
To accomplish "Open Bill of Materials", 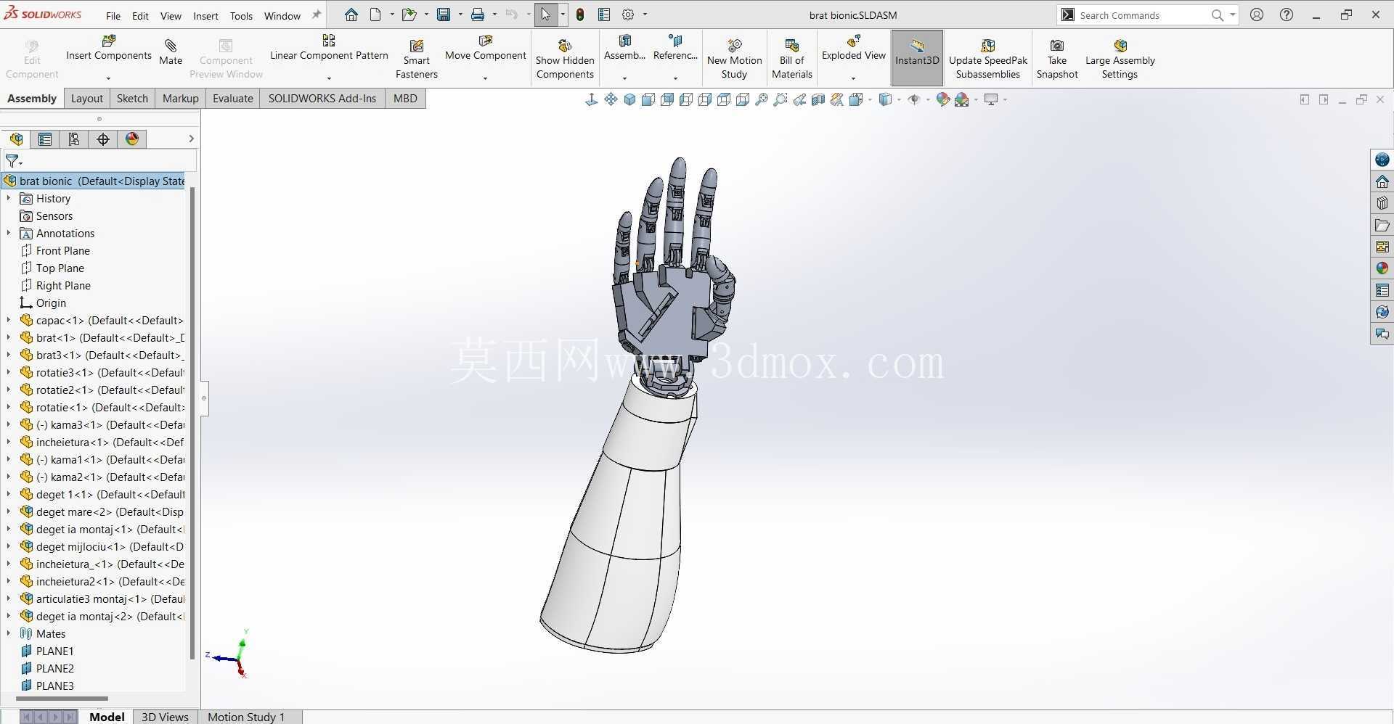I will (x=791, y=59).
